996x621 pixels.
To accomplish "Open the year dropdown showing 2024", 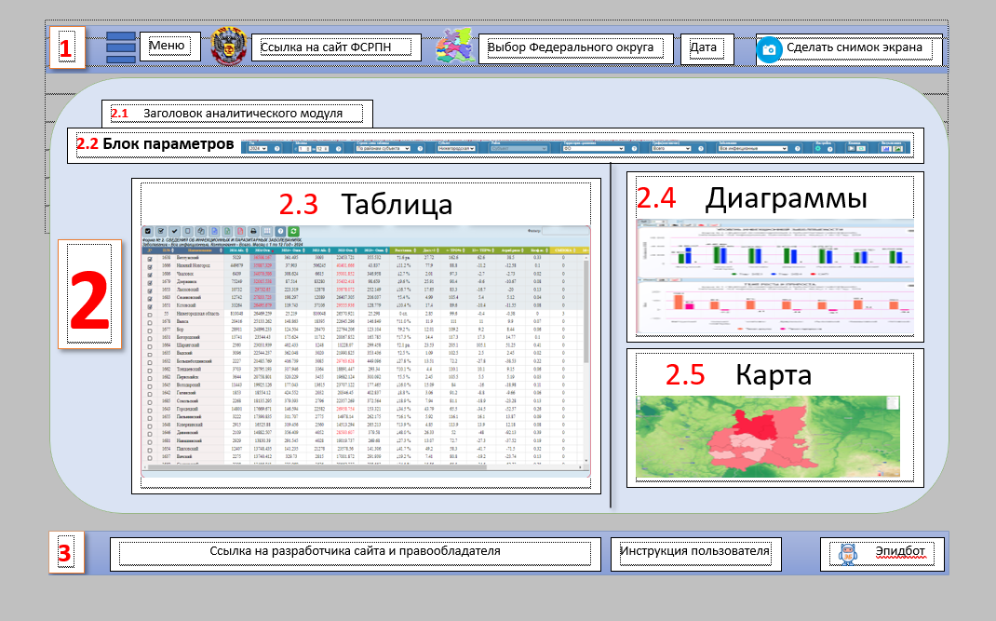I will click(257, 147).
